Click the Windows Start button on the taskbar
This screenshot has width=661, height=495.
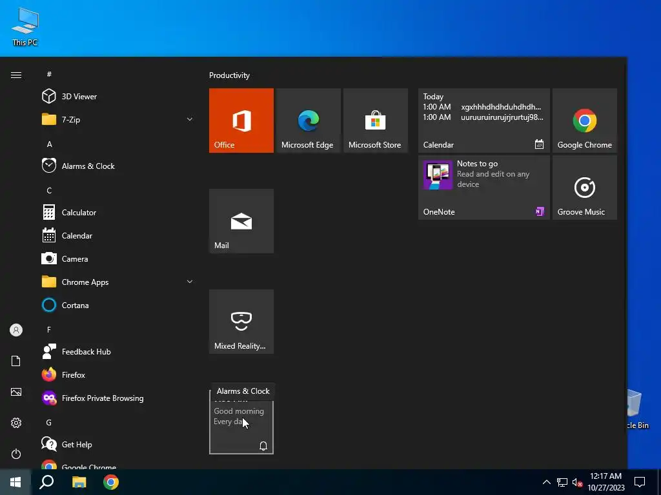15,482
